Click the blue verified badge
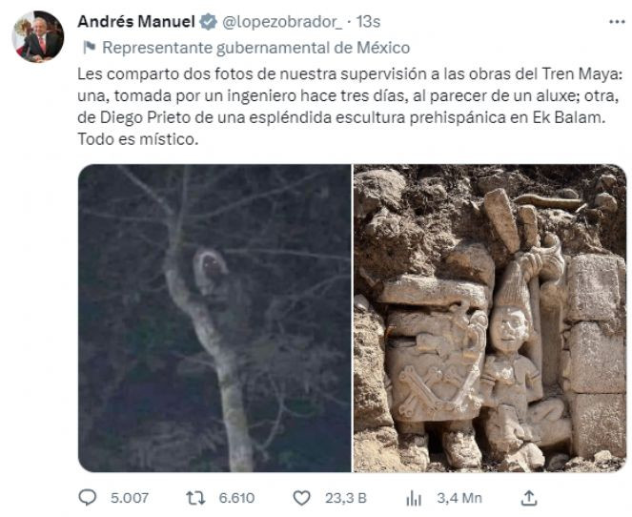 208,22
